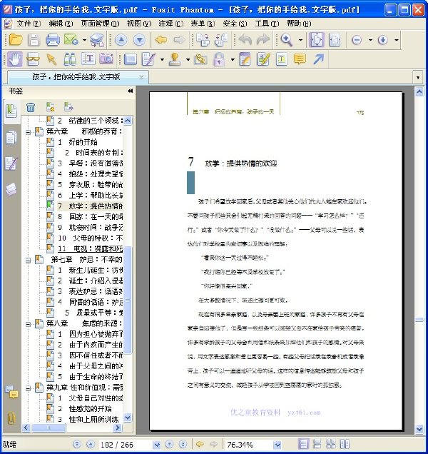Open dropdown next to the email icon
The height and width of the screenshot is (454, 428).
pyautogui.click(x=84, y=40)
